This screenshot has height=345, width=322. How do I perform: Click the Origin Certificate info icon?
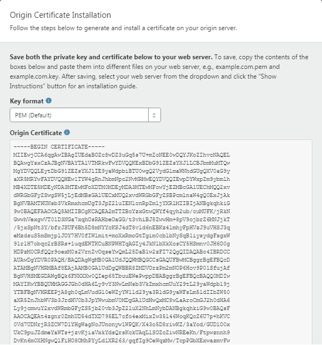(67, 132)
